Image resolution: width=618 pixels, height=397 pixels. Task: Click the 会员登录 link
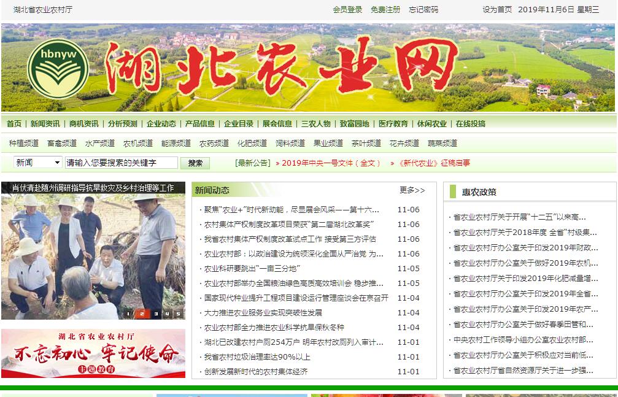click(x=347, y=10)
